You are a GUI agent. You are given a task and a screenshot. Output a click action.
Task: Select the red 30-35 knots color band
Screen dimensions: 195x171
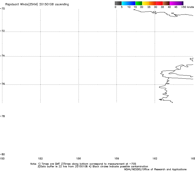159,3
